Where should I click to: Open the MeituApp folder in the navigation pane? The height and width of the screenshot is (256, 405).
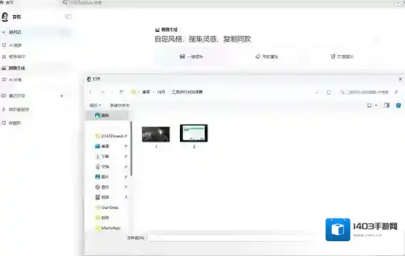[108, 228]
